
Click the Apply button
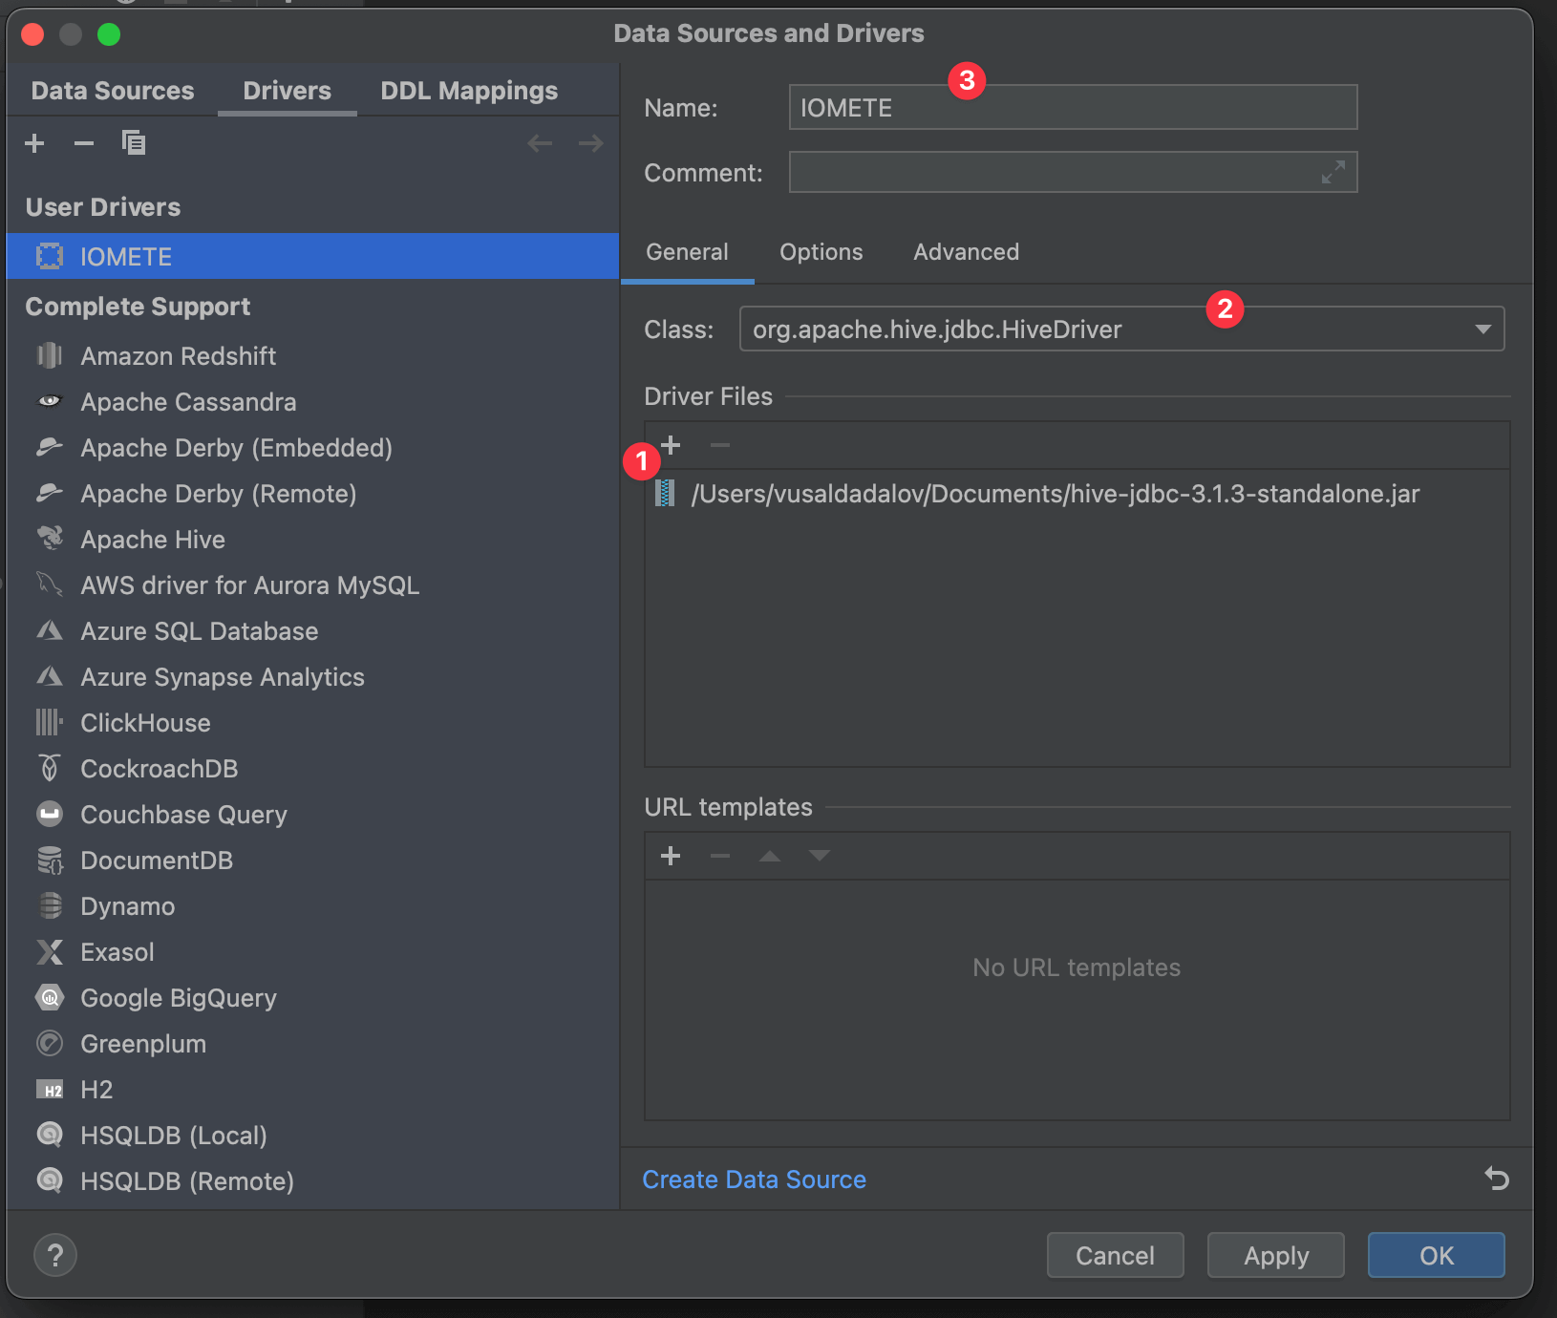click(1276, 1255)
